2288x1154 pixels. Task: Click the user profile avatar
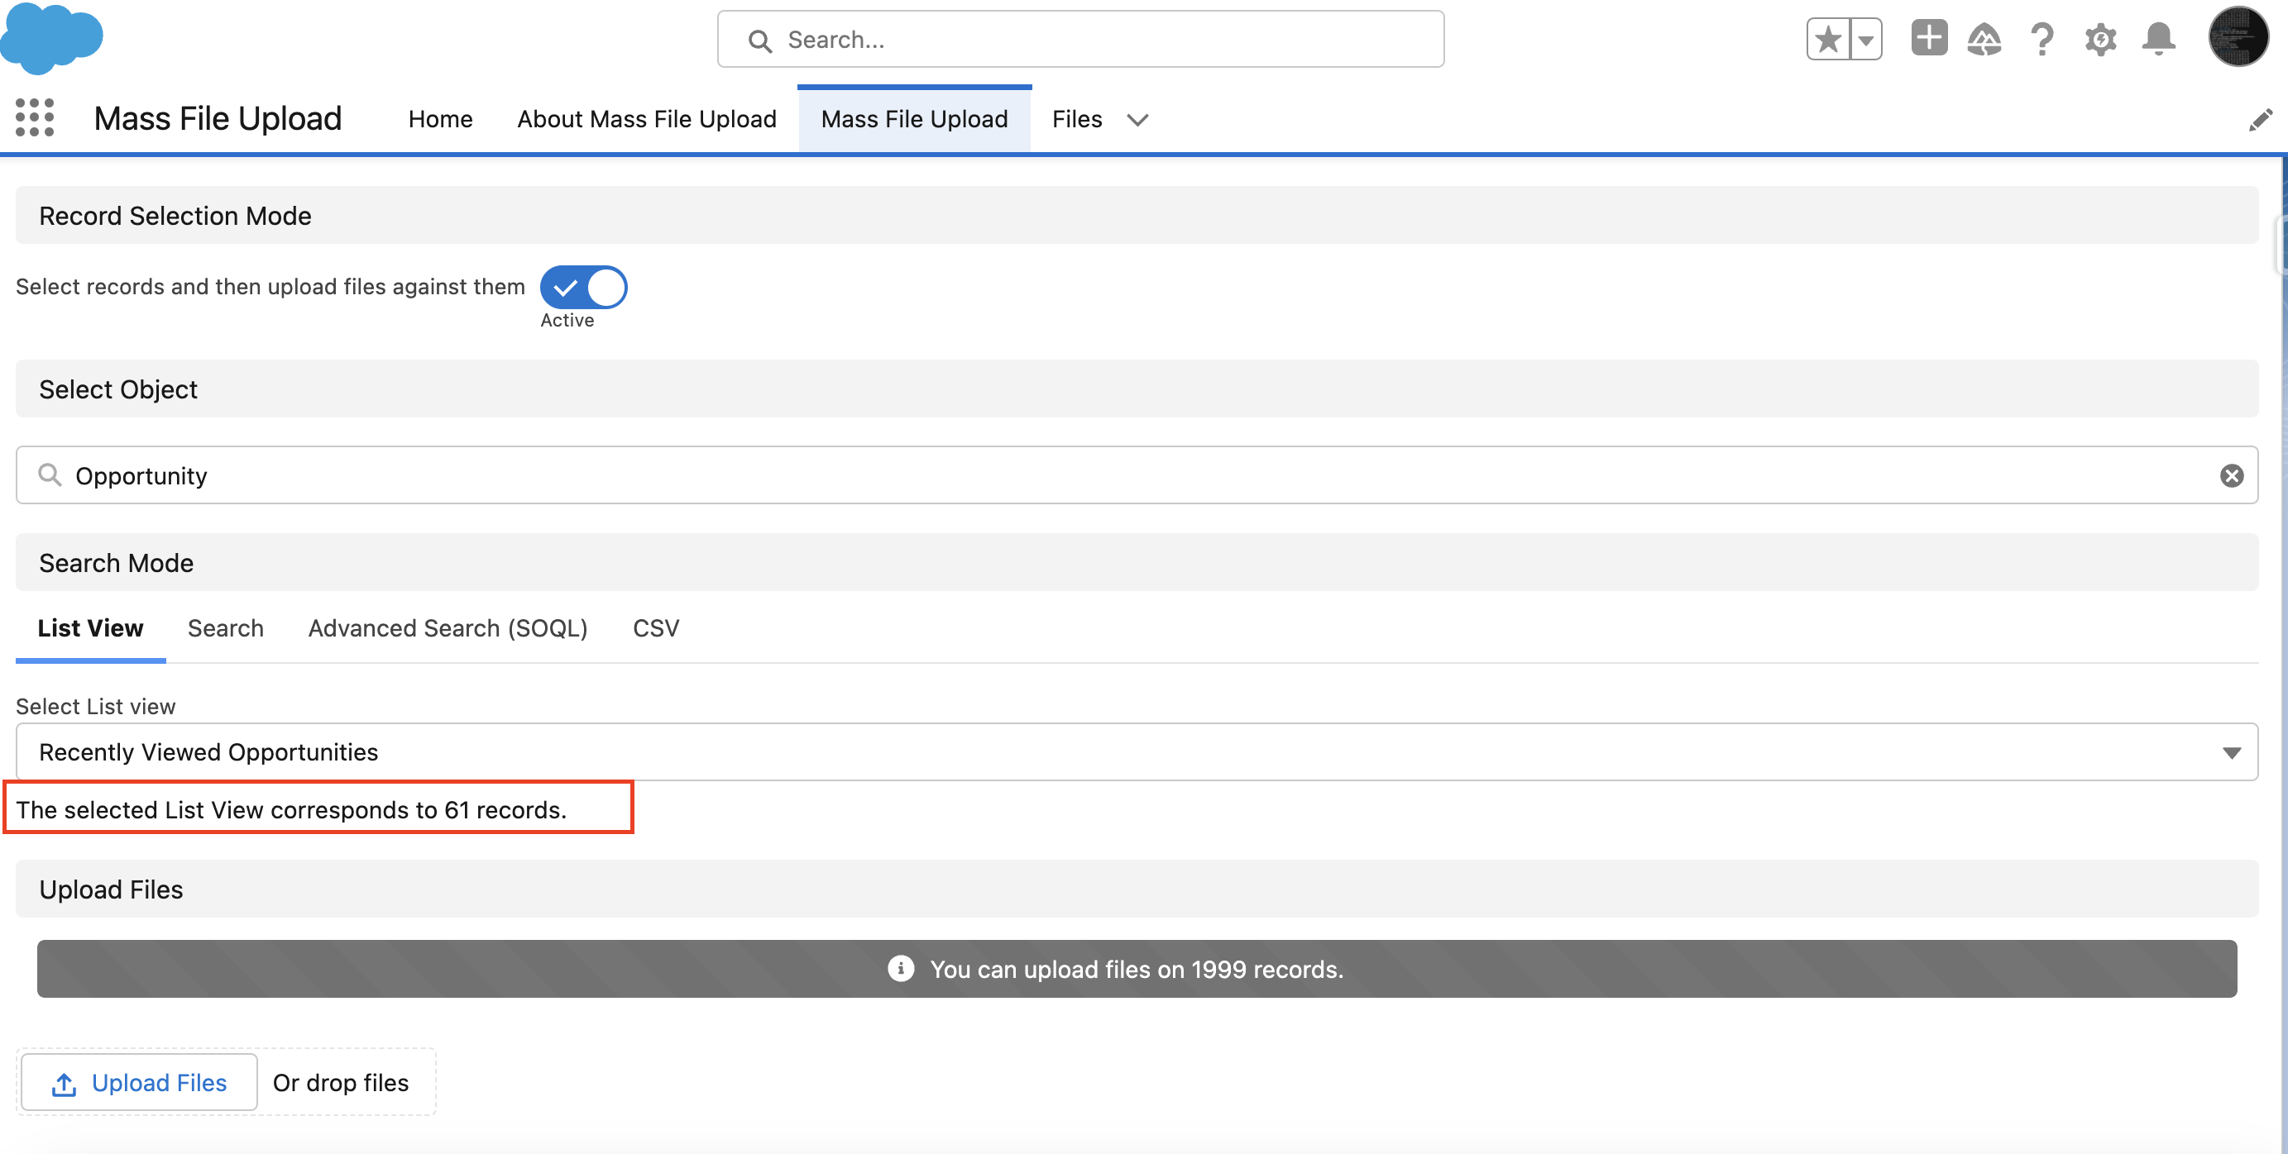(x=2238, y=37)
